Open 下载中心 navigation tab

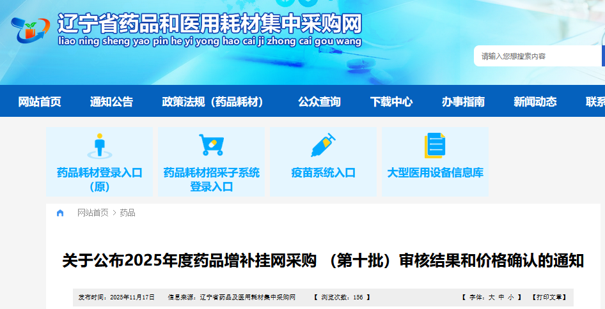[x=391, y=102]
